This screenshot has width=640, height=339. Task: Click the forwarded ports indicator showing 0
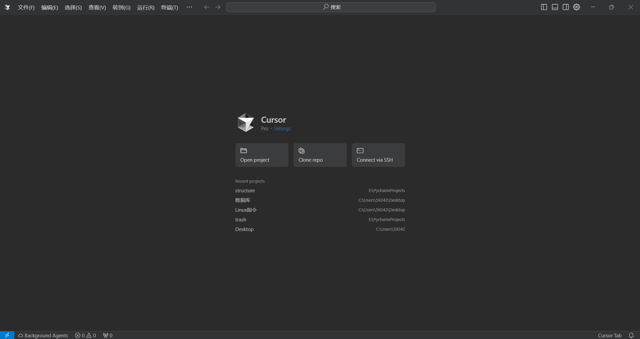pyautogui.click(x=108, y=335)
